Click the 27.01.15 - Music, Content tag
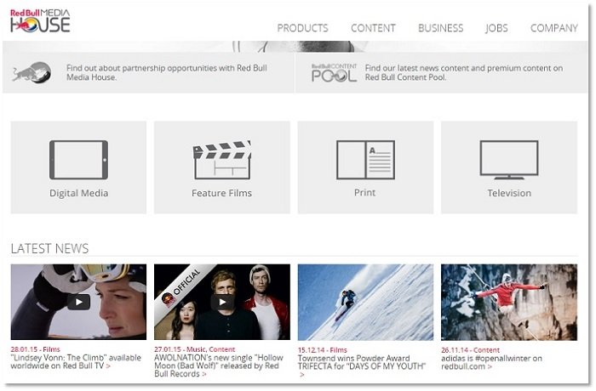The height and width of the screenshot is (391, 596). (x=195, y=349)
